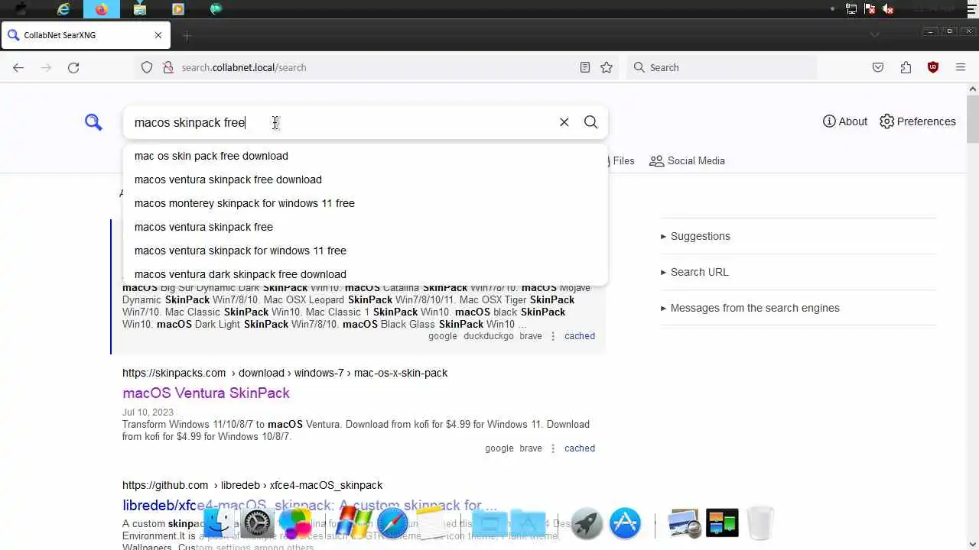Choose suggestion 'mac os skin pack free download'

[366, 156]
